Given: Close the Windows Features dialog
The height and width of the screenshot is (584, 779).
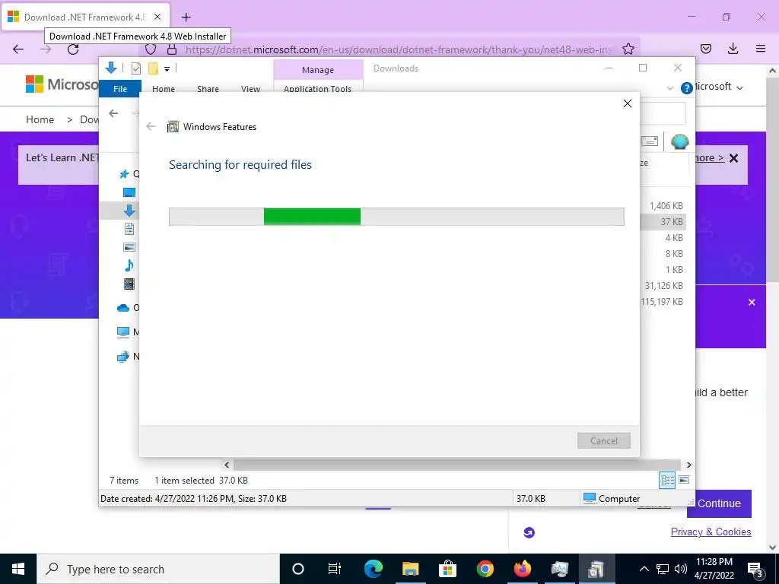Looking at the screenshot, I should [x=628, y=103].
